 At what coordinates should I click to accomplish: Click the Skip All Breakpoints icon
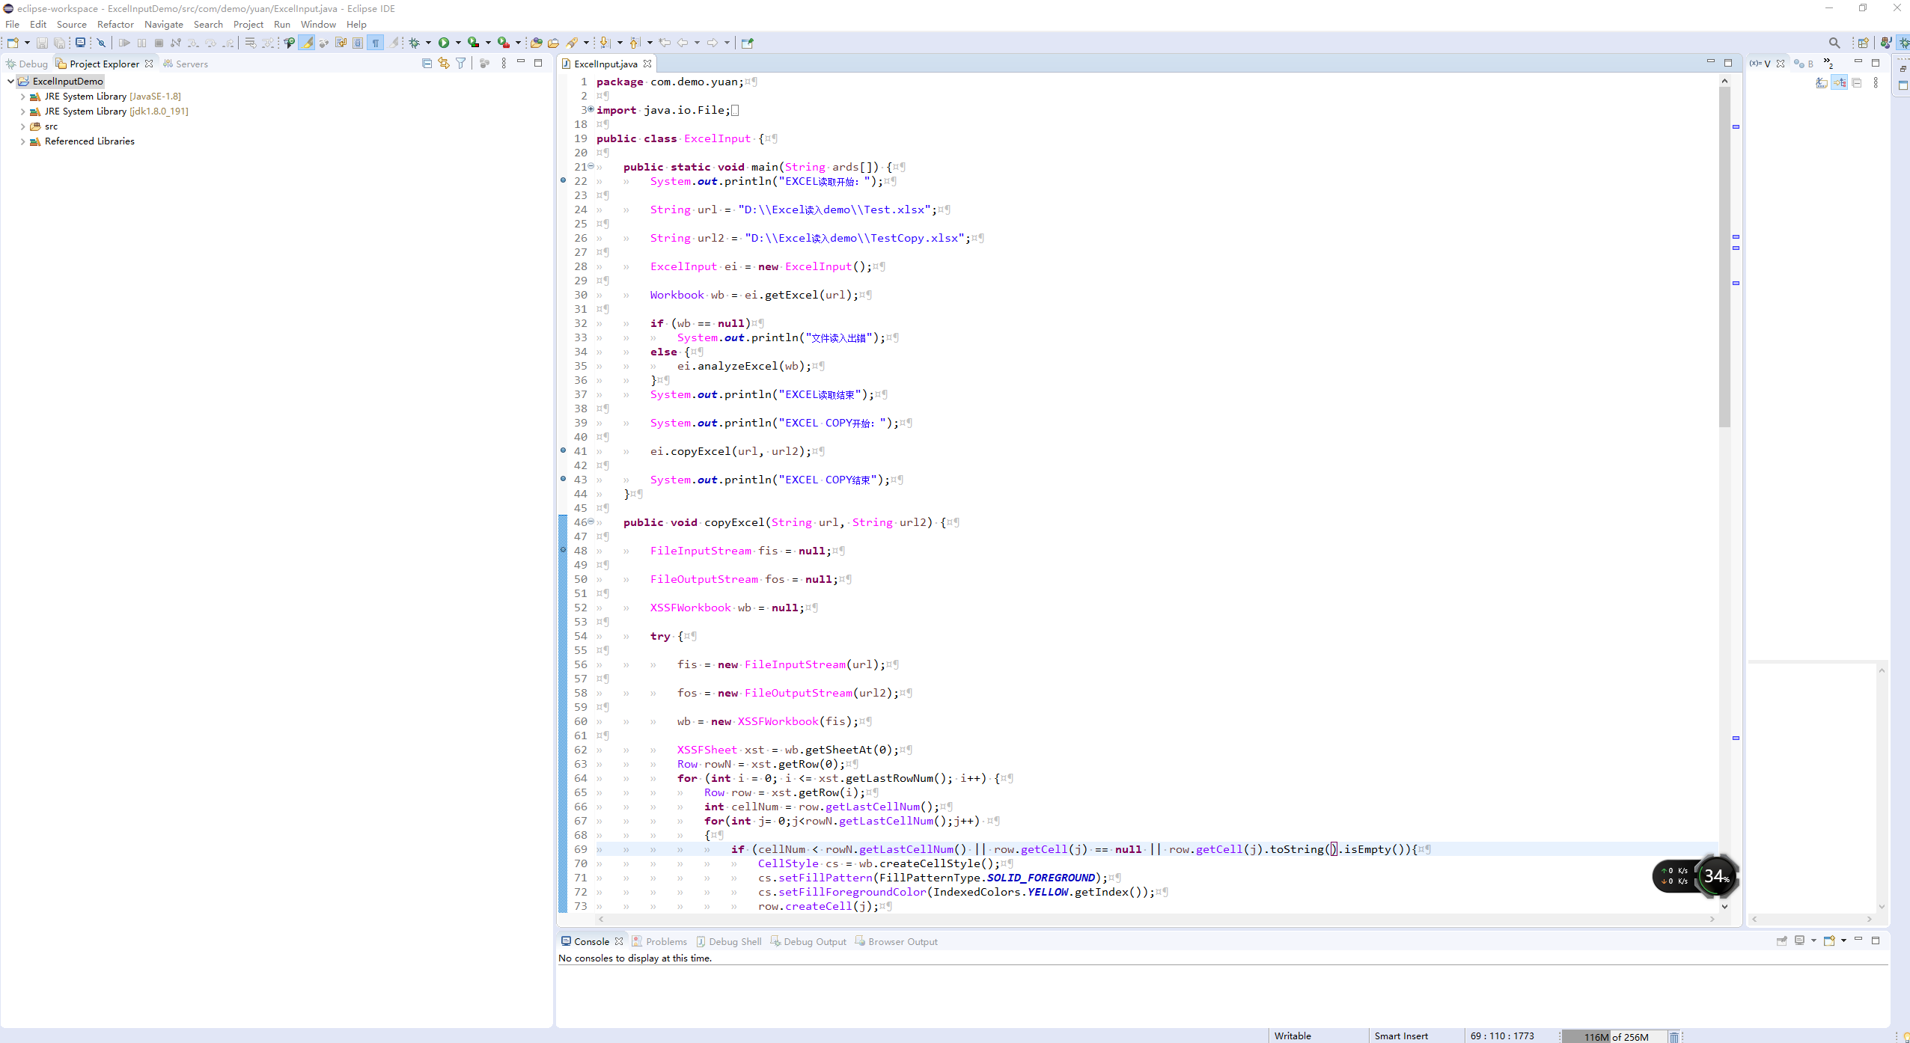click(x=101, y=43)
